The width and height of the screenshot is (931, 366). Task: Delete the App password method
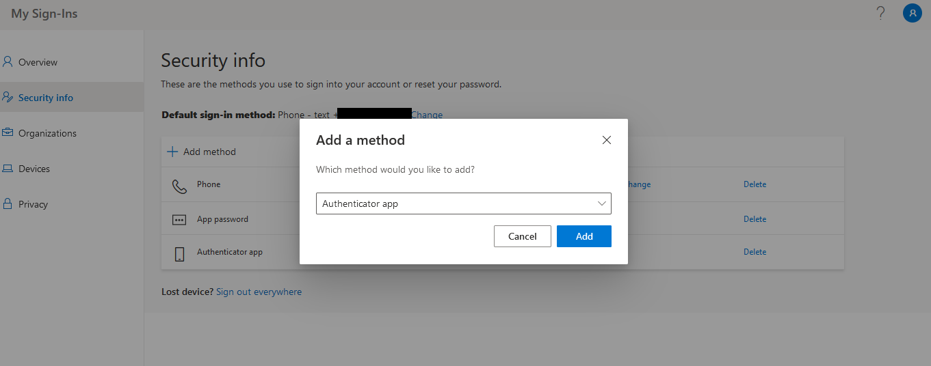coord(755,219)
